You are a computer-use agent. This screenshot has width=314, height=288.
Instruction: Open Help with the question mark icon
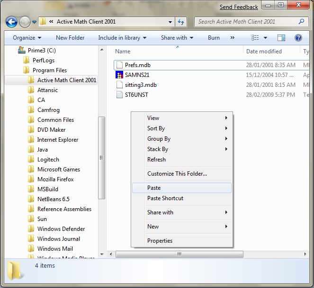pyautogui.click(x=298, y=38)
